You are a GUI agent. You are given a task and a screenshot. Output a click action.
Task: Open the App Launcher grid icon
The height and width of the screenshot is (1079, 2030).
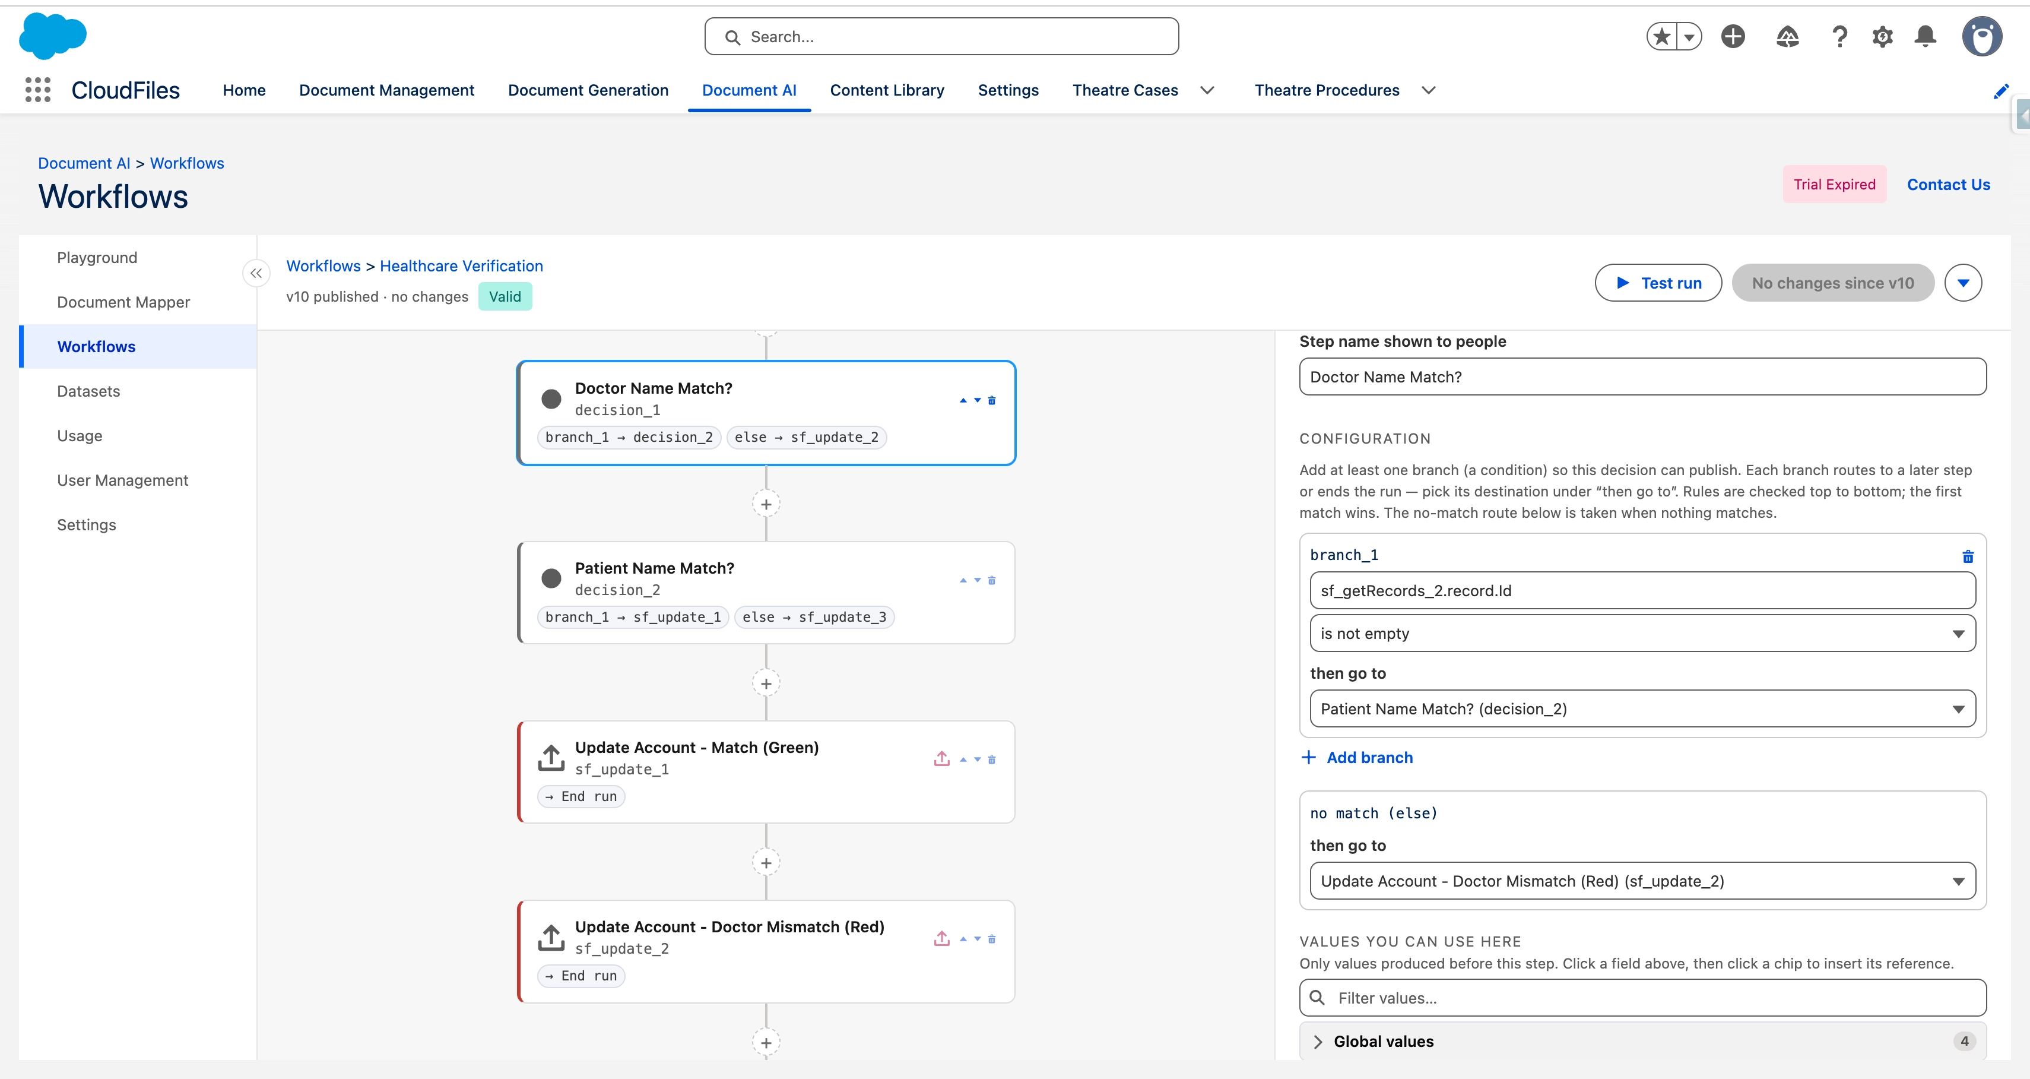pyautogui.click(x=38, y=90)
